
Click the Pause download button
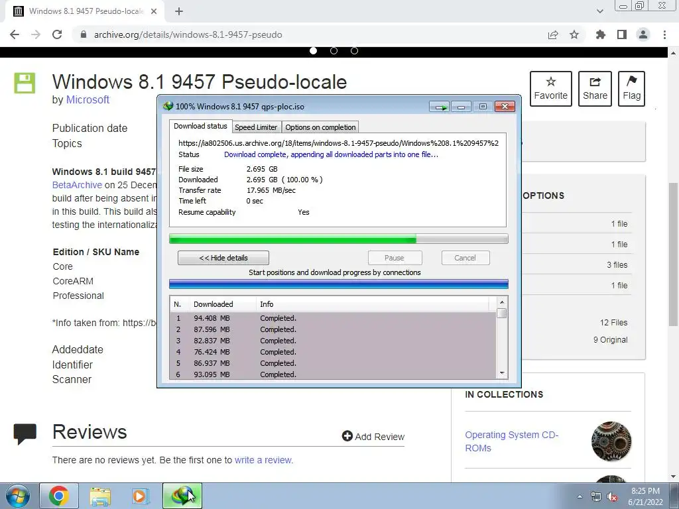[x=395, y=258]
